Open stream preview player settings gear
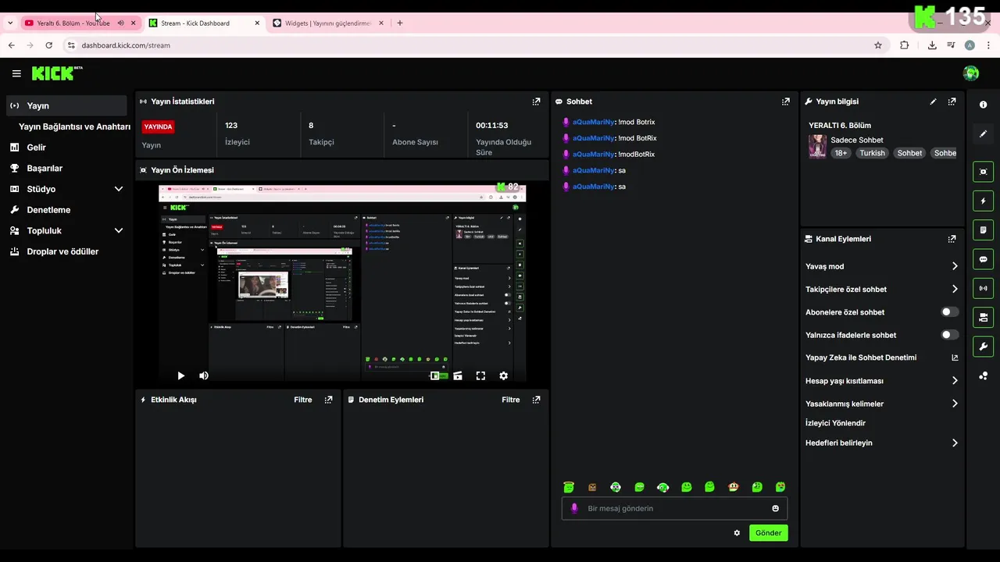This screenshot has height=562, width=1000. pyautogui.click(x=503, y=375)
